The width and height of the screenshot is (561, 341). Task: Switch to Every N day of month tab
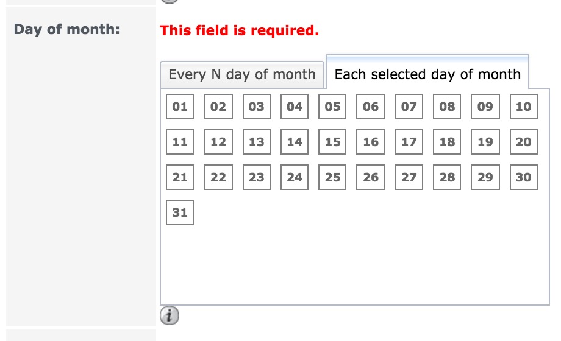coord(242,75)
